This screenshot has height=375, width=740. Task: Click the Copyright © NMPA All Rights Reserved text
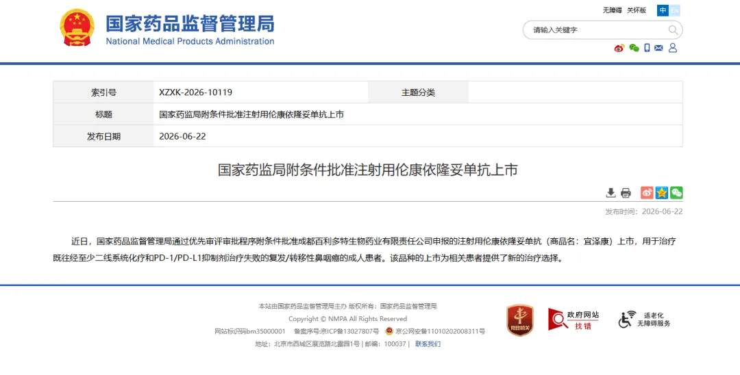pos(347,319)
